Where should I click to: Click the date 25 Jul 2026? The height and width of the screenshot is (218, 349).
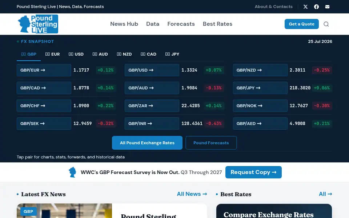point(320,41)
